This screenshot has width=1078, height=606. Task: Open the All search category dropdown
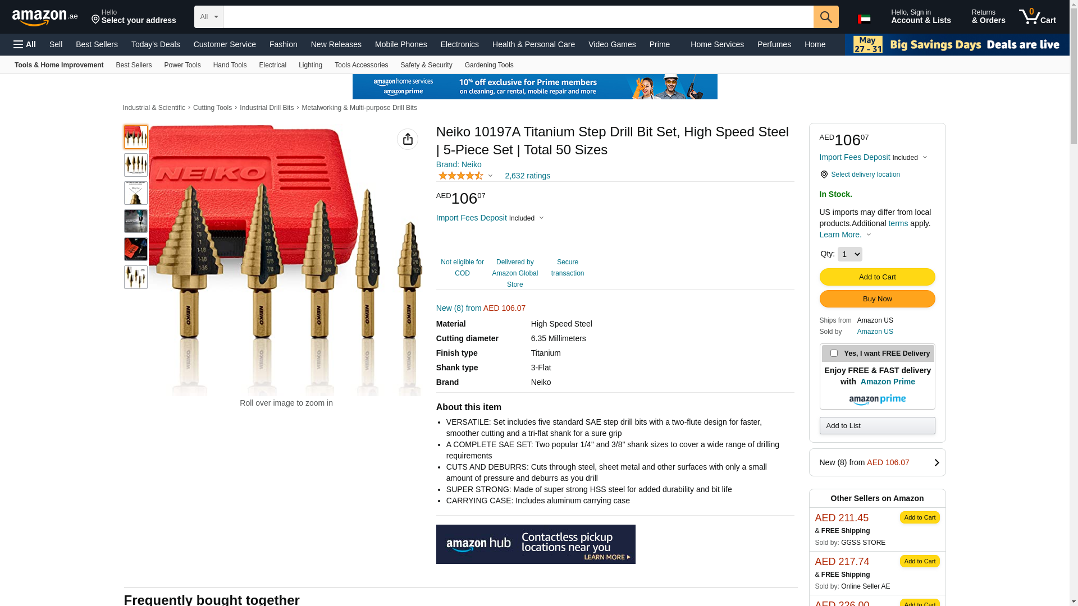click(209, 17)
